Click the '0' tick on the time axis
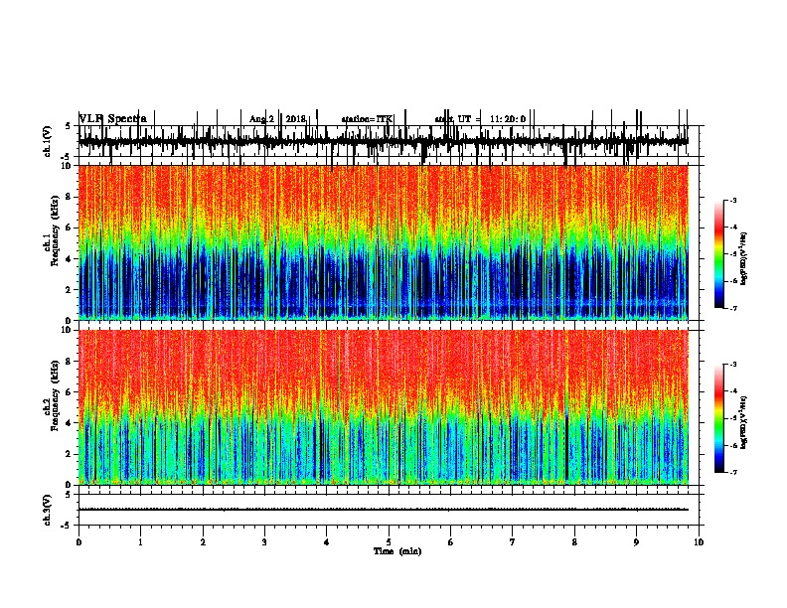Viewport: 787px width, 608px height. 79,542
